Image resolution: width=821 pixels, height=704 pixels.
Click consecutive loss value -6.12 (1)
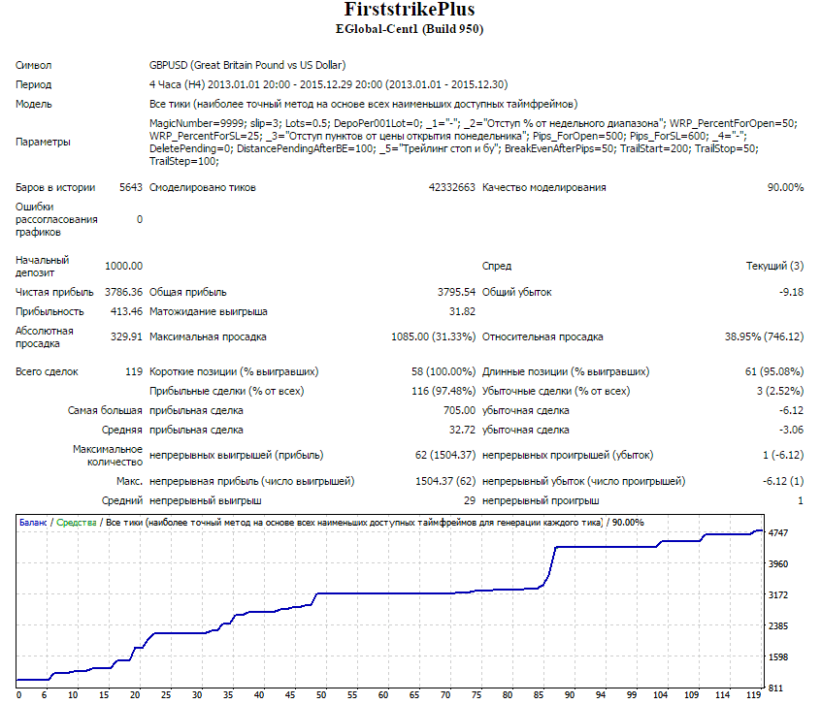pyautogui.click(x=783, y=481)
